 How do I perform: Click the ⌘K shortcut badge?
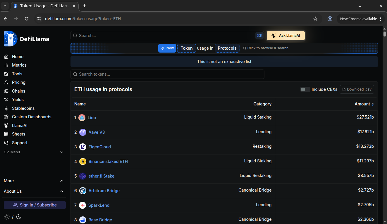coord(259,36)
